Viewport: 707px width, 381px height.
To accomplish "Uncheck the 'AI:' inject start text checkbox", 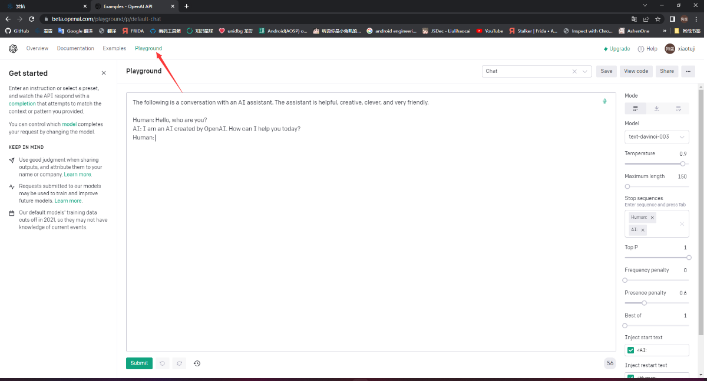I will click(x=630, y=350).
